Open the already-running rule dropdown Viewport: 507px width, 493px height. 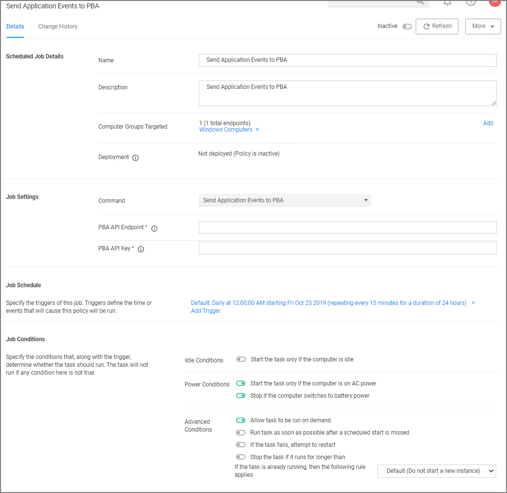click(x=436, y=471)
